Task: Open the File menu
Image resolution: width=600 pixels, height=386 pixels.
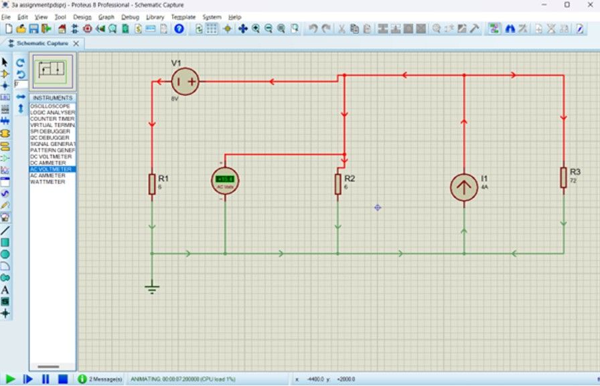Action: pyautogui.click(x=6, y=17)
